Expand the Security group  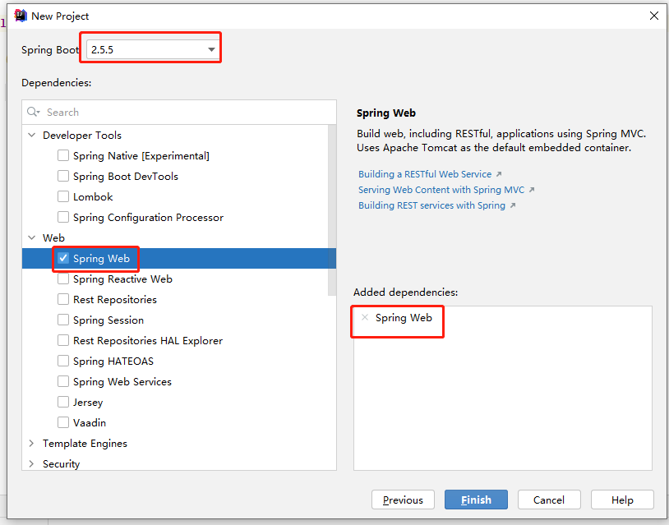[x=31, y=463]
